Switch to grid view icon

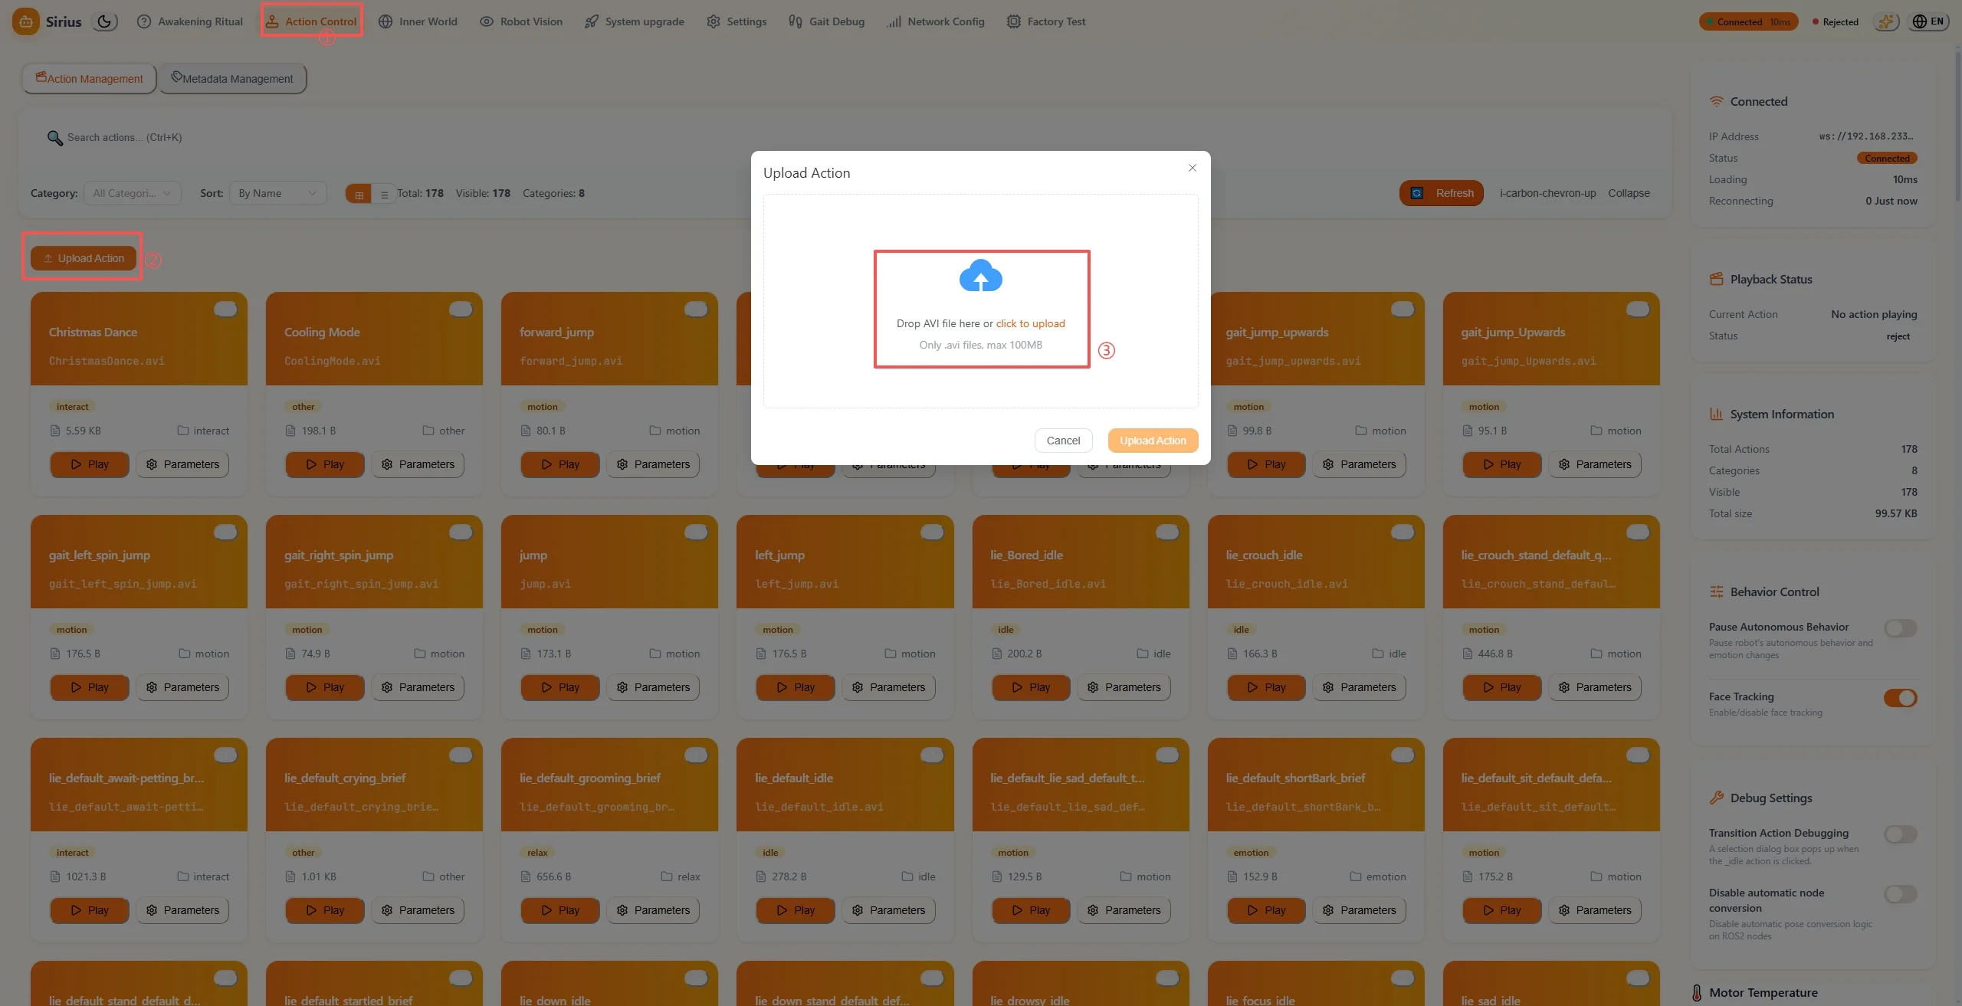(359, 194)
